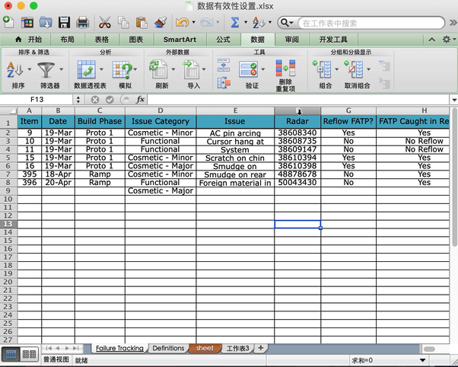The image size is (458, 367).
Task: Click the Refresh (刷新) data icon
Action: point(158,70)
